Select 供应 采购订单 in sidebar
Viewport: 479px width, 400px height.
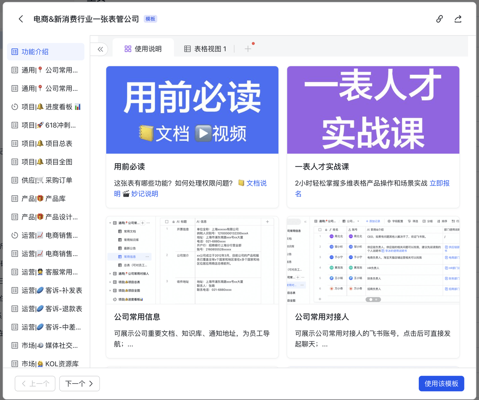tap(47, 180)
